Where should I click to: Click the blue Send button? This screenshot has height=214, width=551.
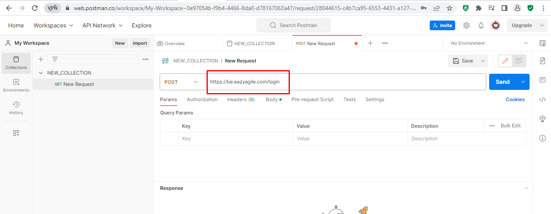[x=502, y=82]
